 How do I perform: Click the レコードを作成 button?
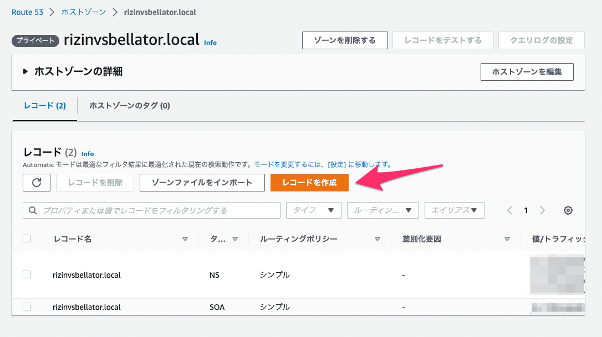coord(309,183)
